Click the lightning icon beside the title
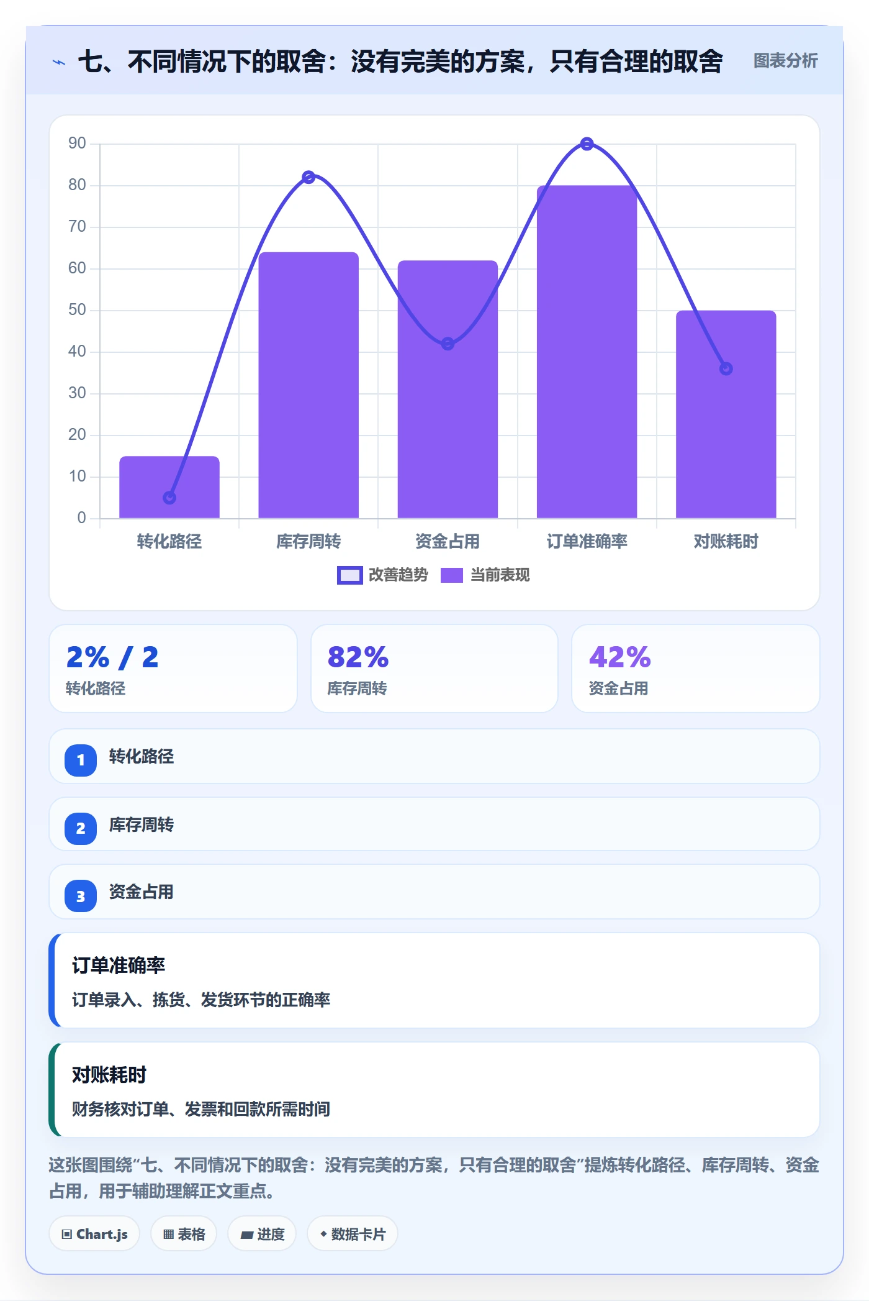 pyautogui.click(x=59, y=62)
